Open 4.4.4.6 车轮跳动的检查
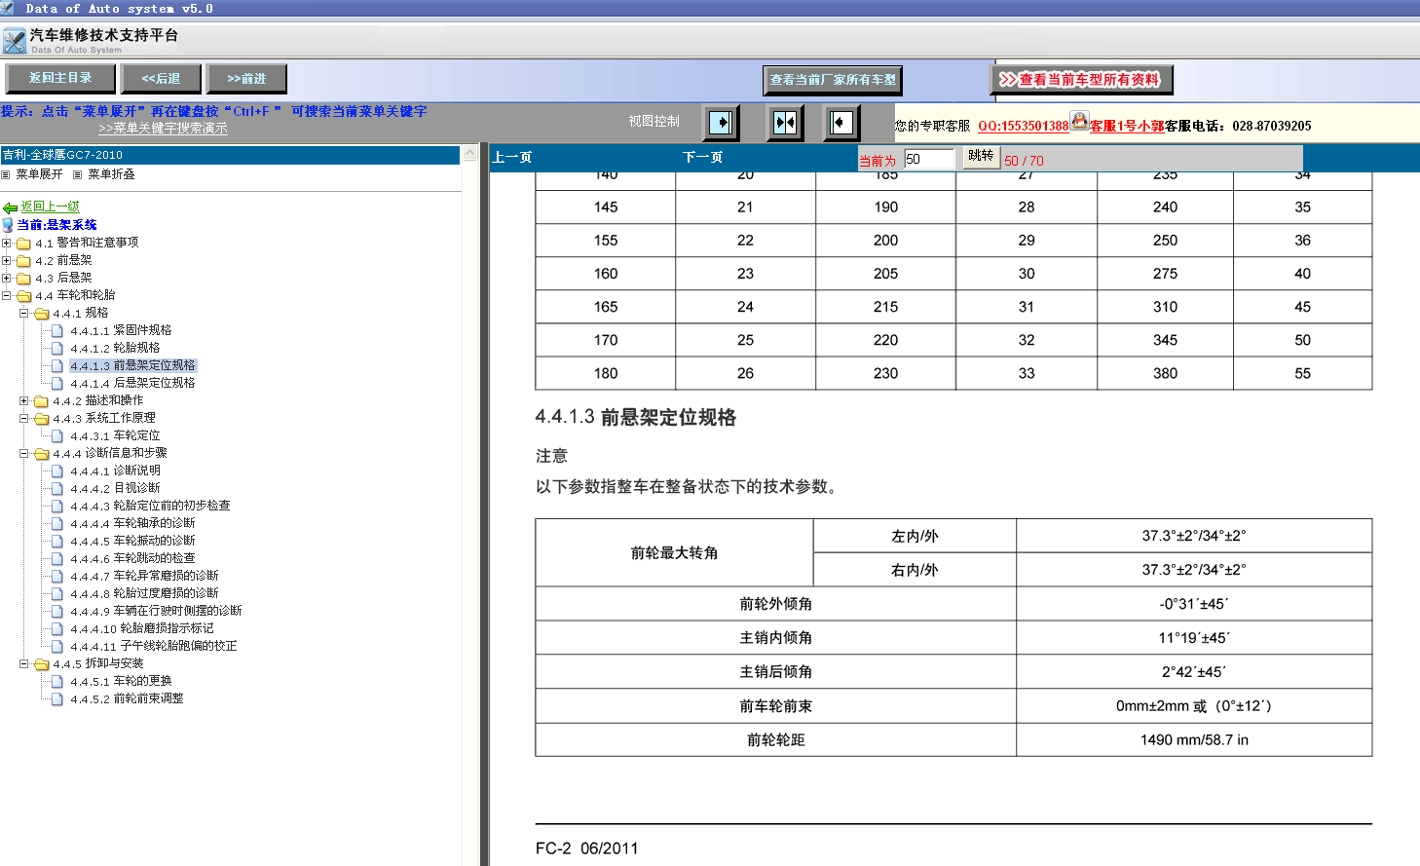Viewport: 1420px width, 866px height. coord(132,558)
